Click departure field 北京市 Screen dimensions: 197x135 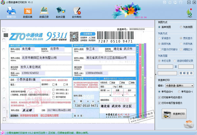click(57, 49)
